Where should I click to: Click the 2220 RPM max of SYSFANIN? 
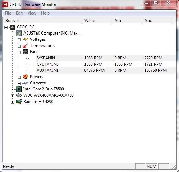[153, 58]
